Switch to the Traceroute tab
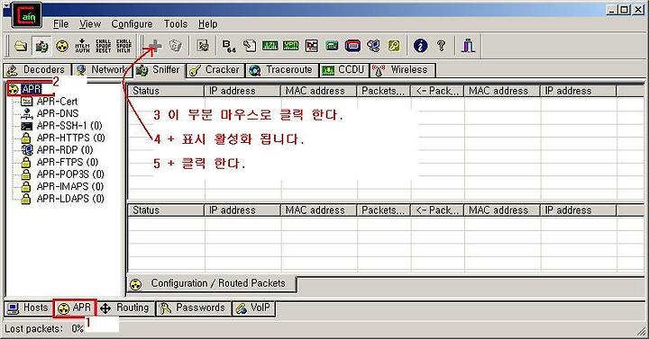The height and width of the screenshot is (339, 649). coord(282,70)
